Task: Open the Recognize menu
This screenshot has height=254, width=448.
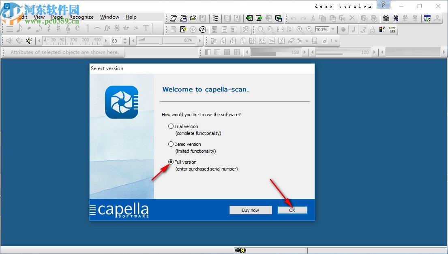Action: click(x=81, y=17)
